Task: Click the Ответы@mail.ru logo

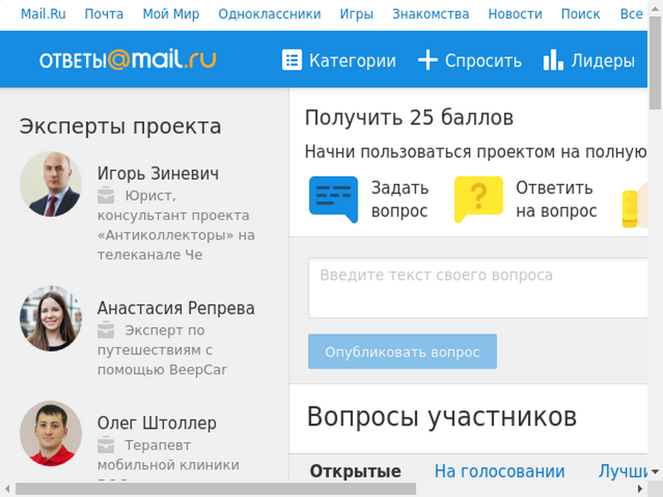Action: pyautogui.click(x=128, y=60)
